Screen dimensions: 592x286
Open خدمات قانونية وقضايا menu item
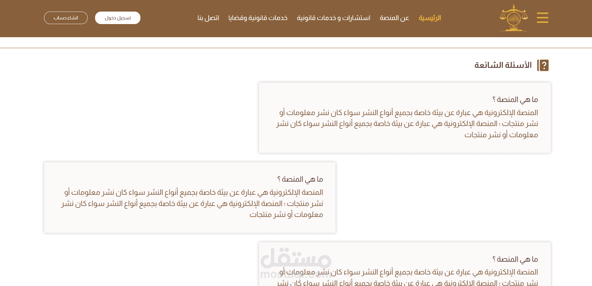point(258,18)
